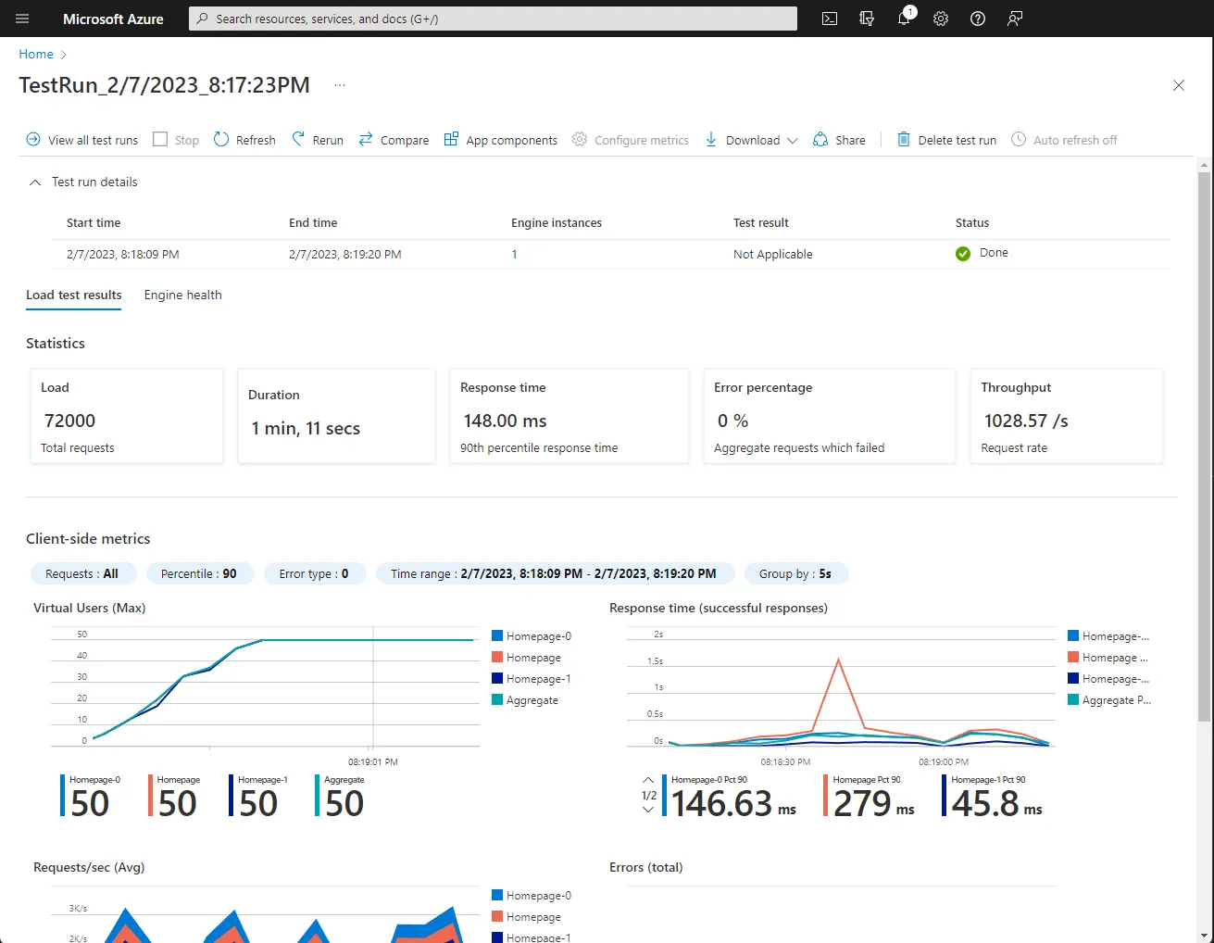
Task: Click the Auto refresh clock icon
Action: [x=1019, y=139]
